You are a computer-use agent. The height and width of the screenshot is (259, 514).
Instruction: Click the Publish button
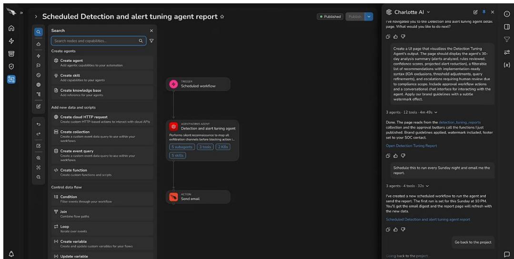(355, 17)
